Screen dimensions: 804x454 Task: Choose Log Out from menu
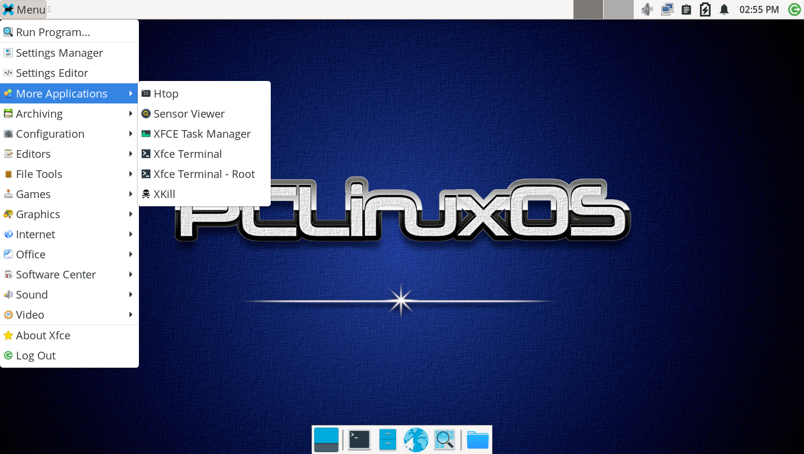point(69,355)
